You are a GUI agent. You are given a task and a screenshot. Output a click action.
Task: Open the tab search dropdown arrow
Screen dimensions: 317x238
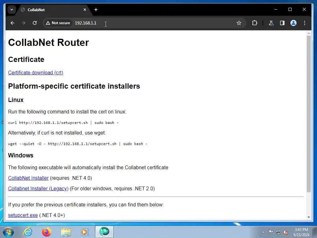pyautogui.click(x=12, y=10)
